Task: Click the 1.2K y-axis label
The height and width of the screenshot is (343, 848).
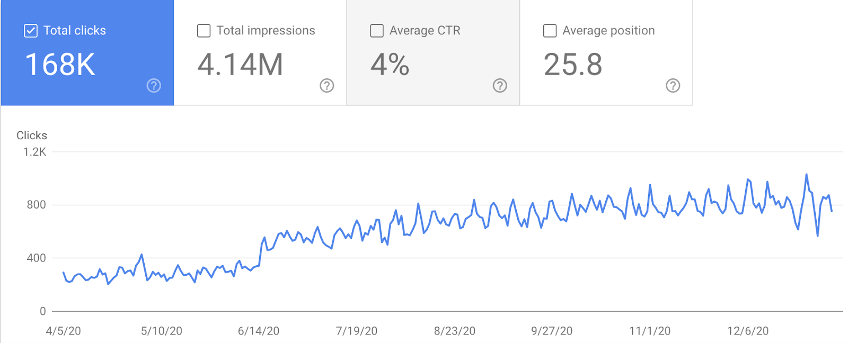Action: click(35, 152)
